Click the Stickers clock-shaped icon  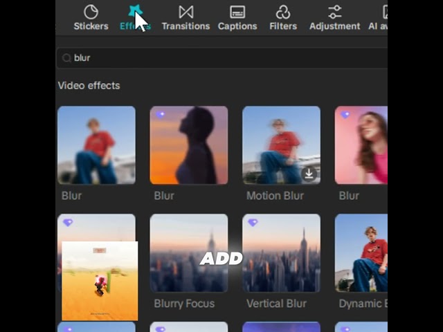pyautogui.click(x=91, y=12)
